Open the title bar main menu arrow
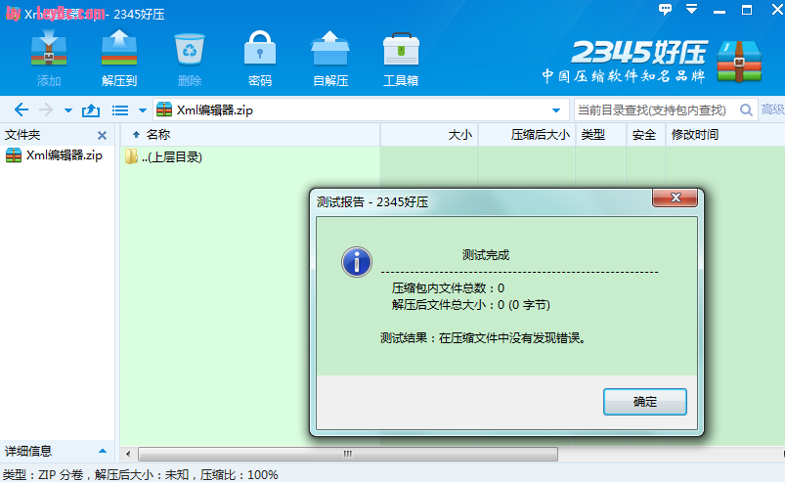Screen dimensions: 785x482 pyautogui.click(x=691, y=9)
